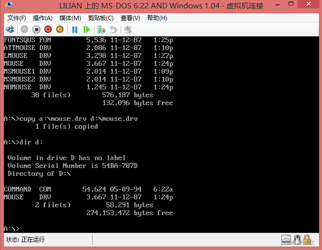The width and height of the screenshot is (322, 250).
Task: Click the Checkpoint toolbar icon
Action: click(101, 29)
